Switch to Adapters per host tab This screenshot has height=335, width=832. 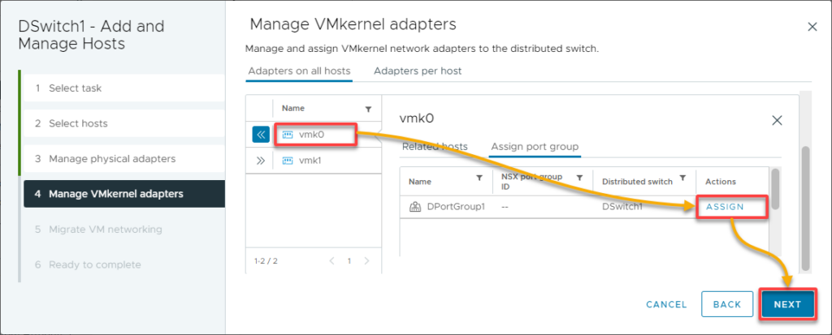418,71
